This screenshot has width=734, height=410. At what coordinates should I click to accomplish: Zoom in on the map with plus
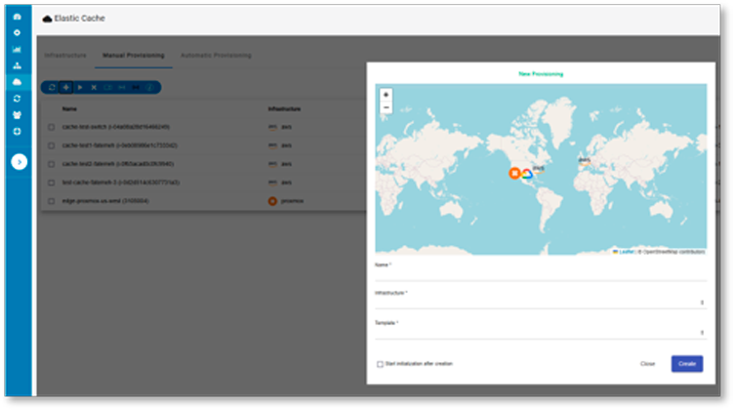click(x=387, y=95)
